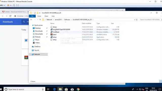Open File Explorer from the taskbar

[x=60, y=89]
